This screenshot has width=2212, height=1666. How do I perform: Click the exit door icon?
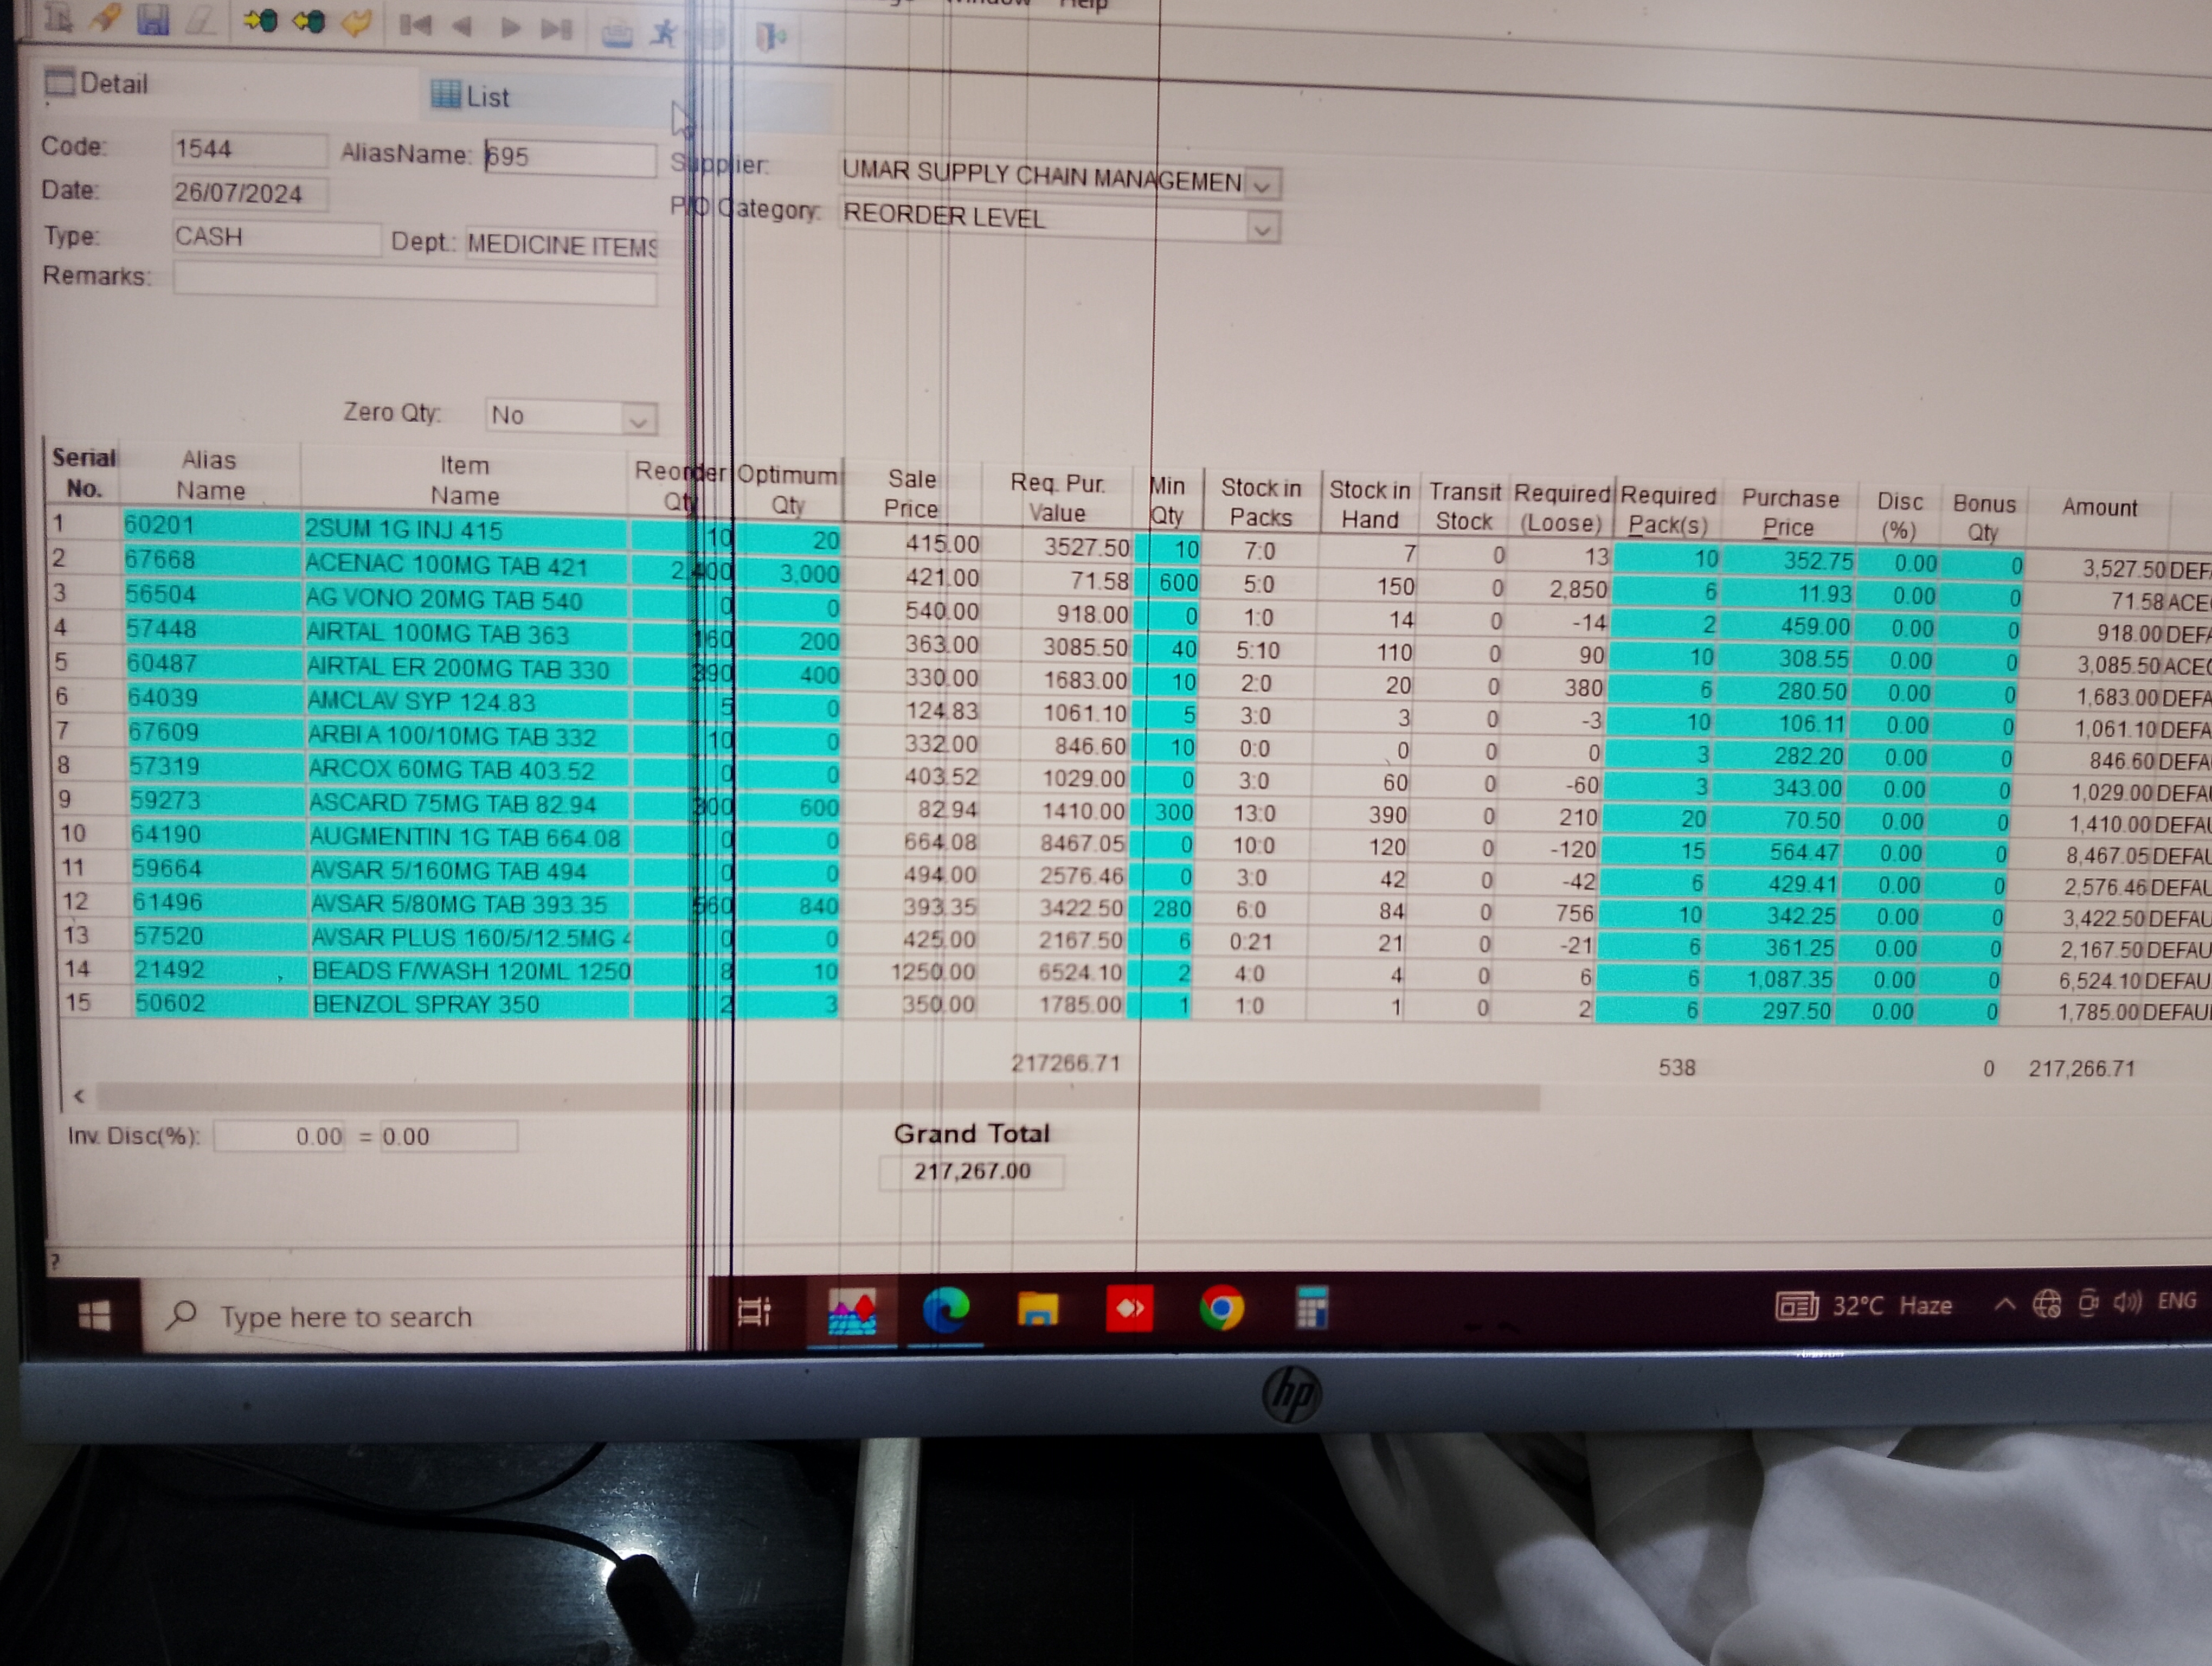(770, 37)
